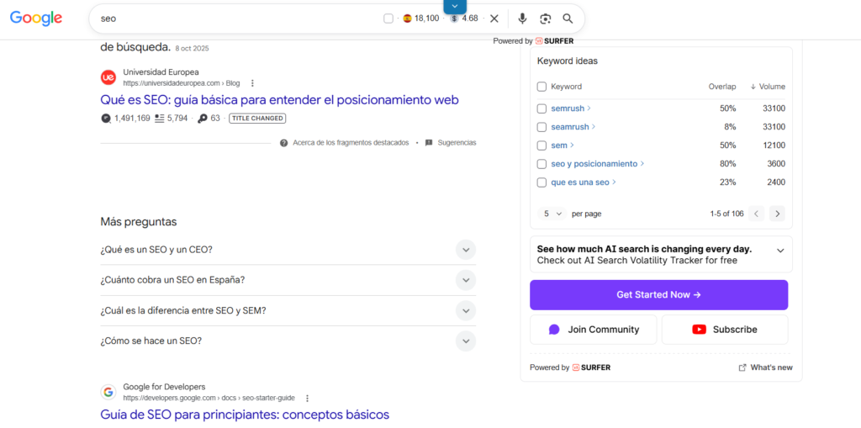
Task: Sort keyword ideas by Volume column
Action: coord(768,87)
